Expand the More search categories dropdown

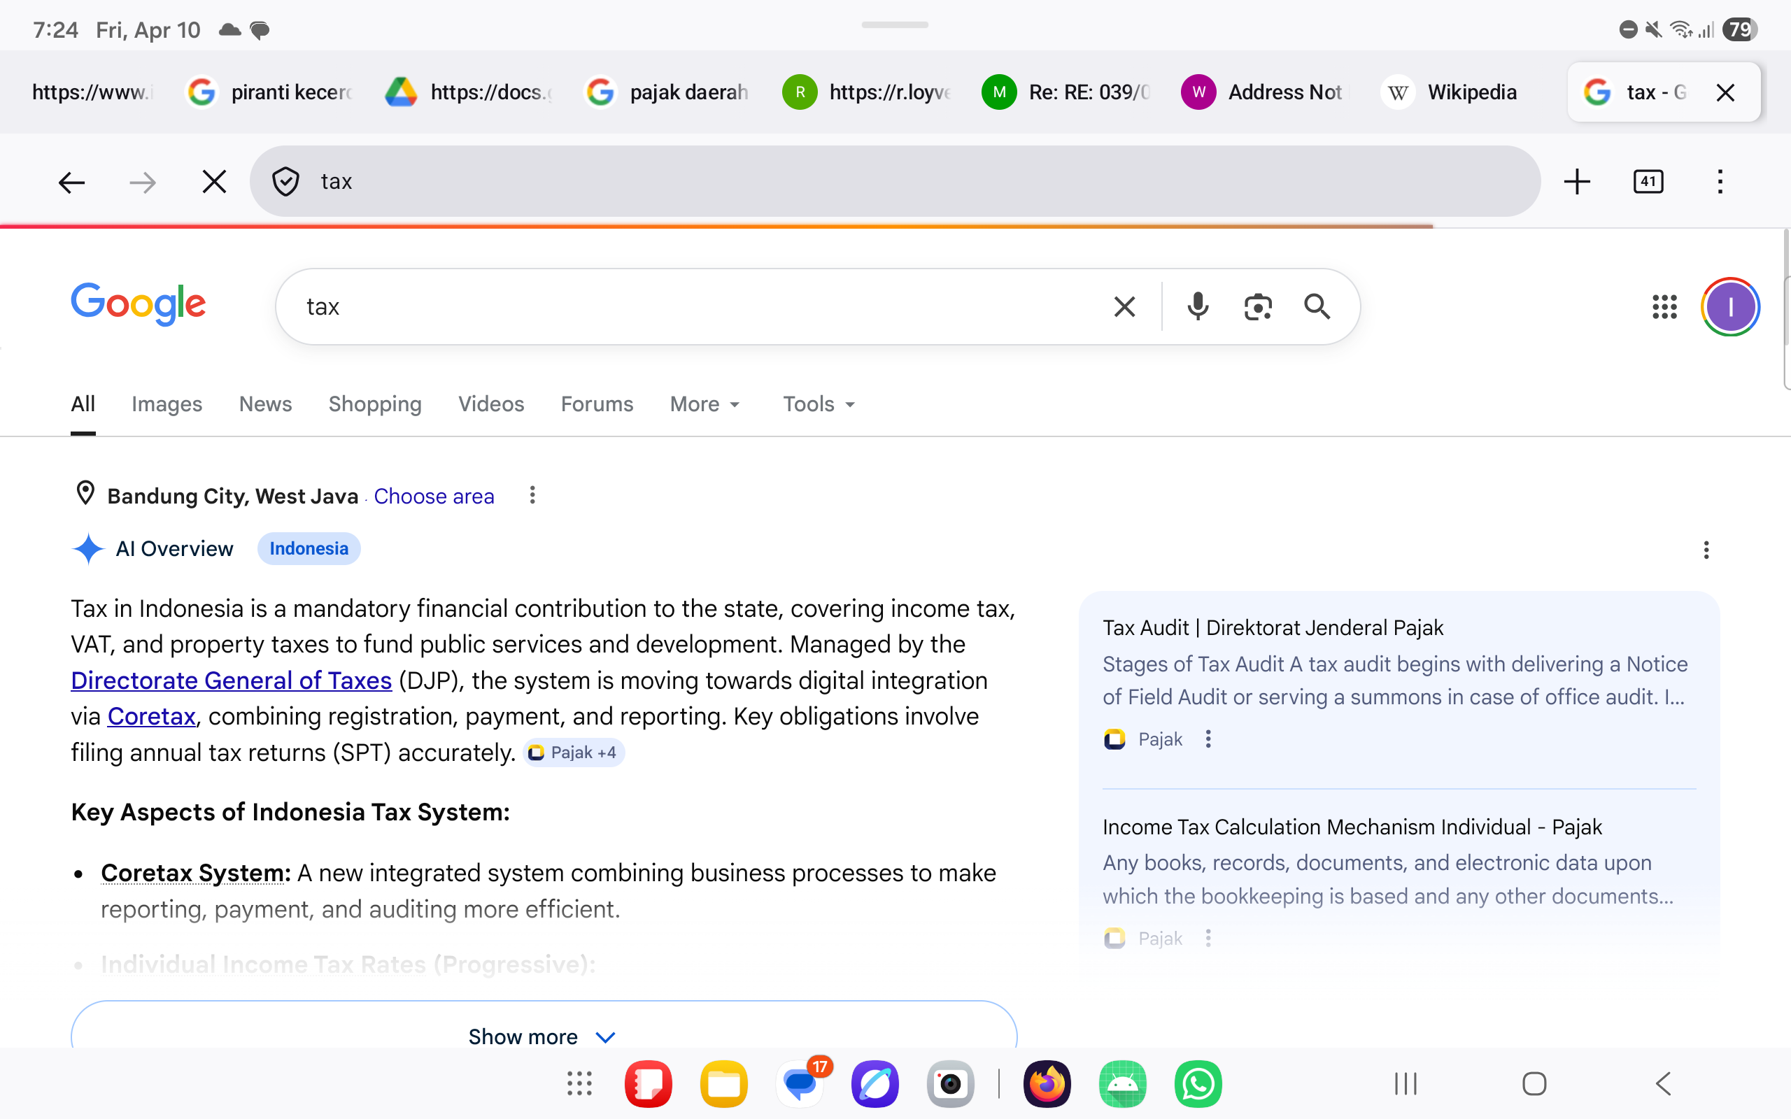point(703,404)
